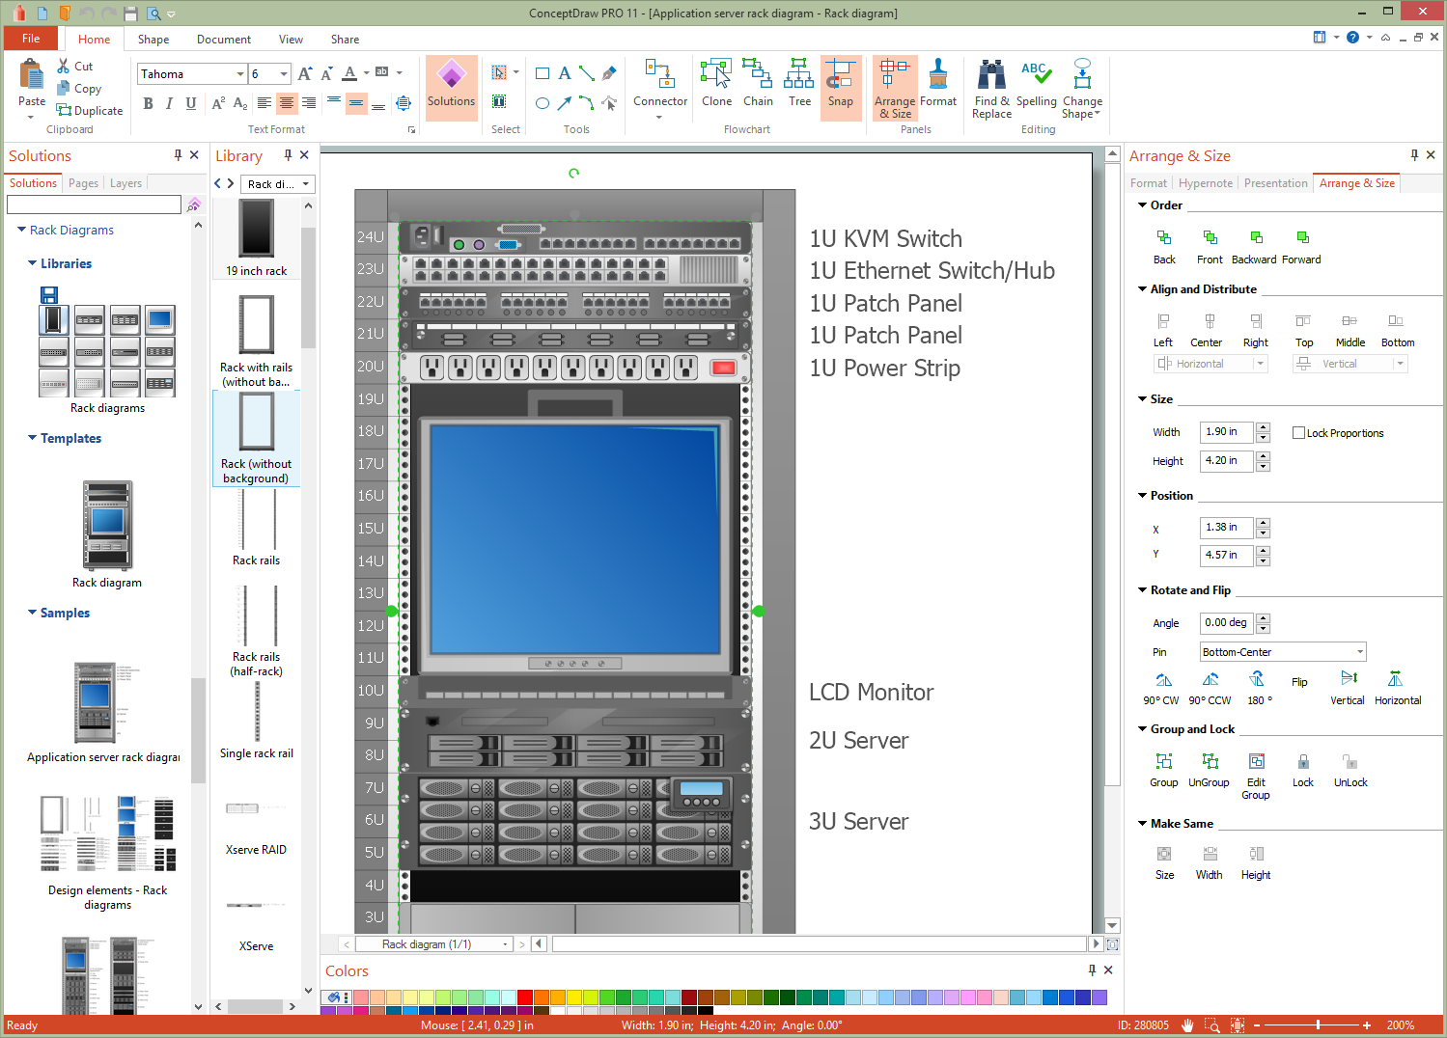Activate the Tree flowchart tool

(799, 84)
